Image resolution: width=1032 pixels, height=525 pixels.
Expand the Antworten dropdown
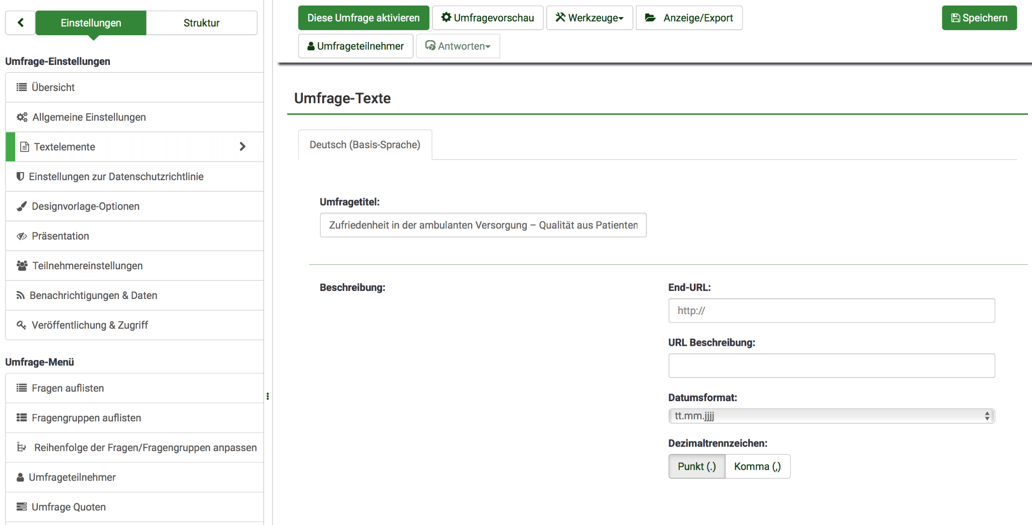click(x=458, y=46)
